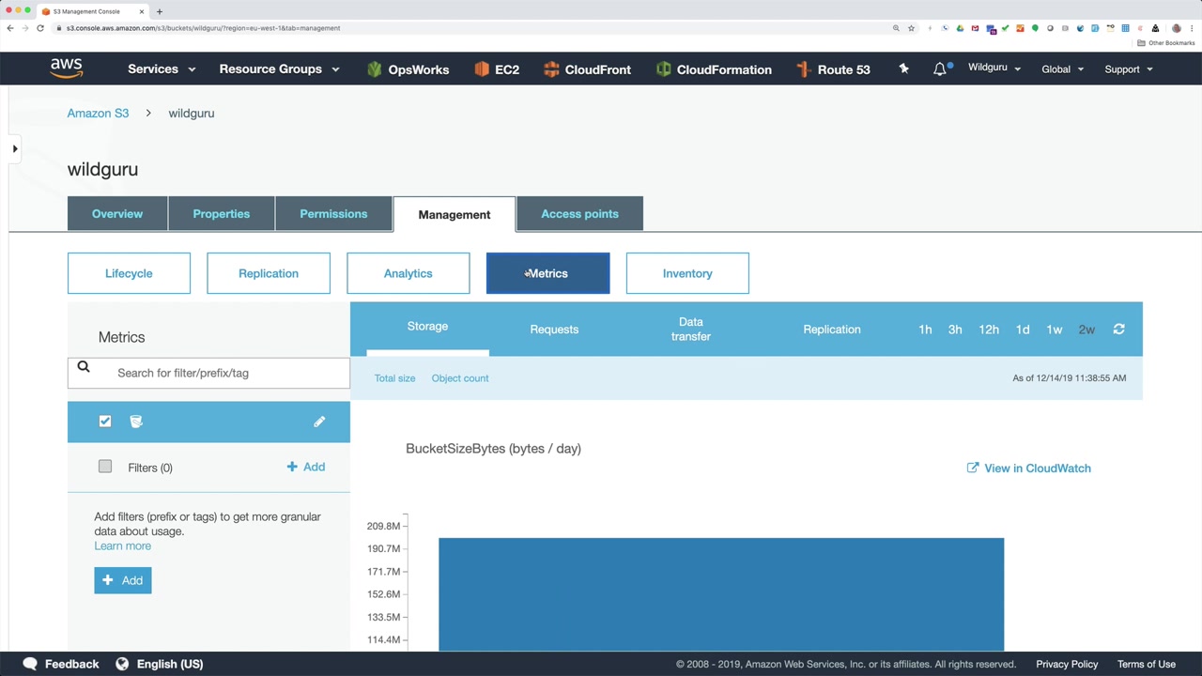Go to Amazon S3 breadcrumb
The image size is (1202, 676).
(98, 114)
